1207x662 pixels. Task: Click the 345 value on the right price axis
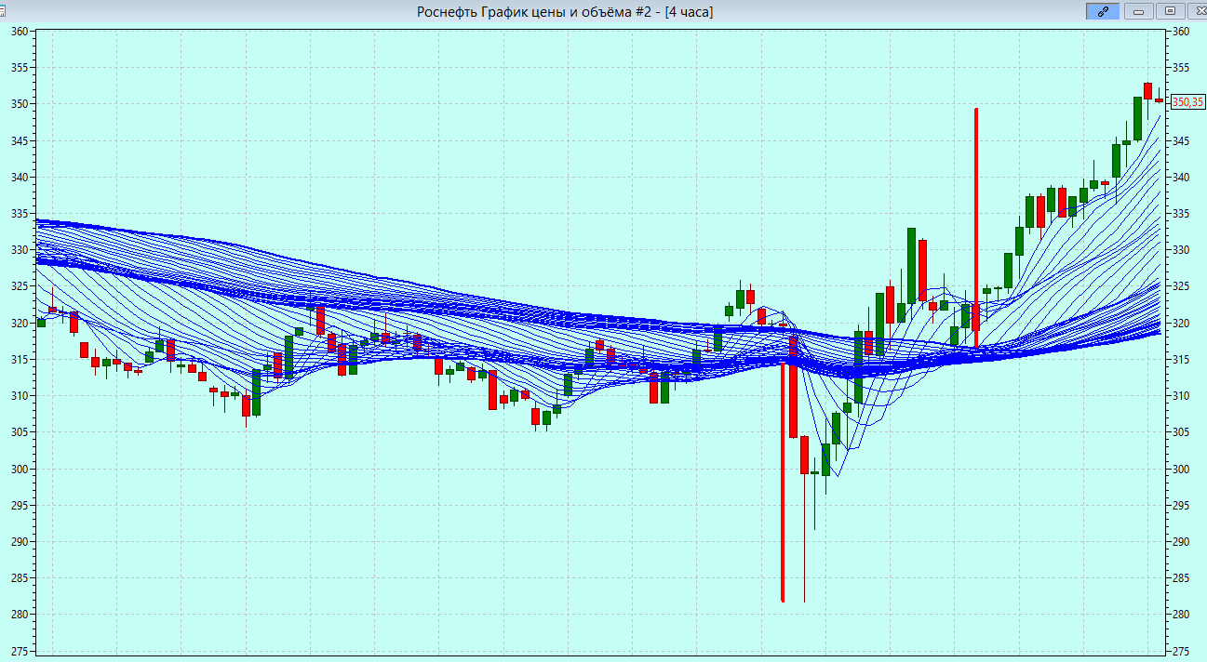[1182, 141]
